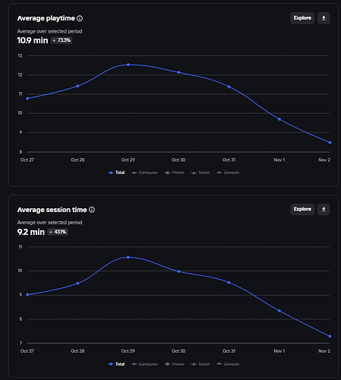Select the Oct 31 data point on session time chart
This screenshot has width=341, height=380.
[x=229, y=283]
